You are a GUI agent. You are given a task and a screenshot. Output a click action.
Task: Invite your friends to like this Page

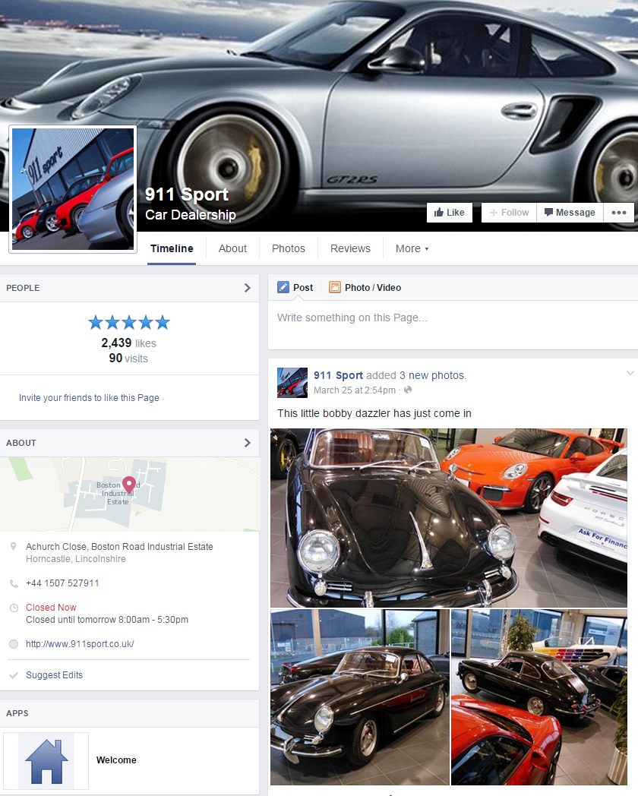pos(89,397)
